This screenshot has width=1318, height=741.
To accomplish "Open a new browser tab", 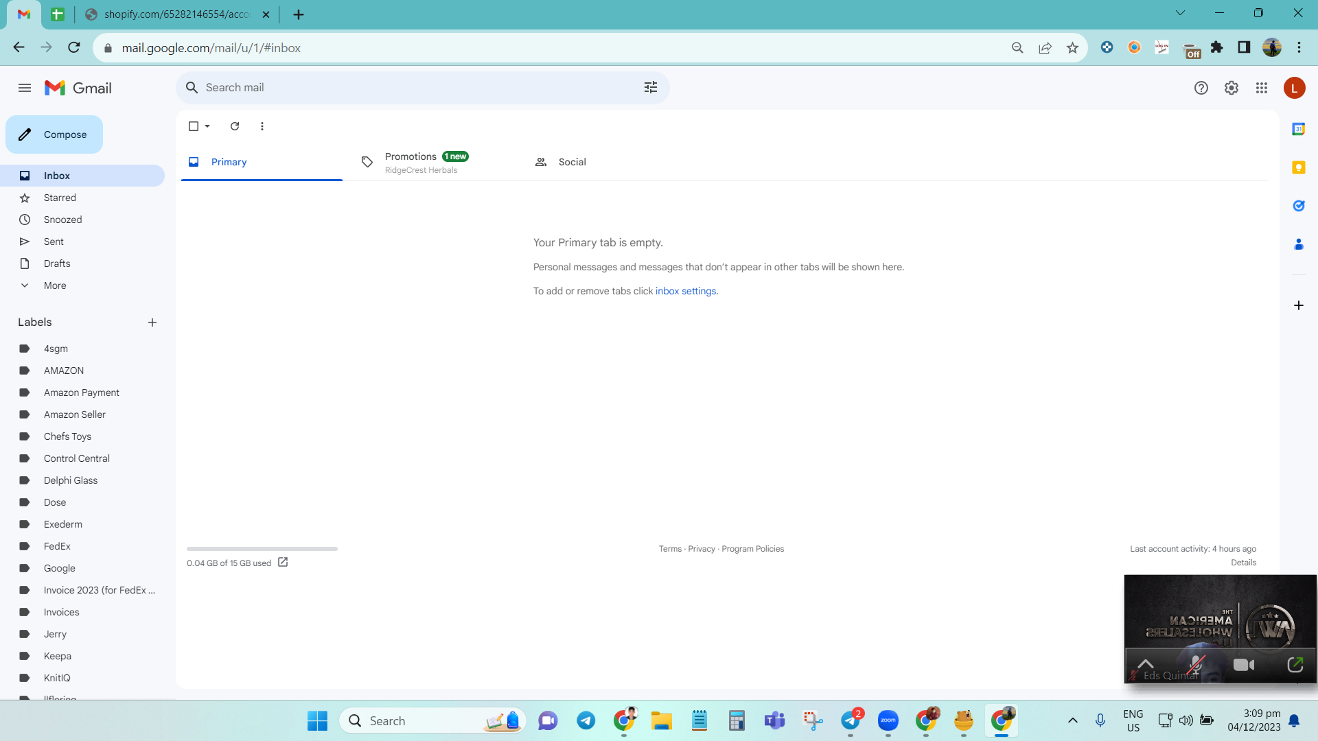I will [x=298, y=14].
